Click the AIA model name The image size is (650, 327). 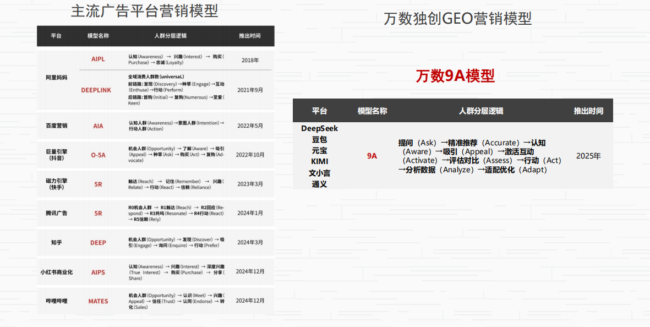(x=99, y=126)
